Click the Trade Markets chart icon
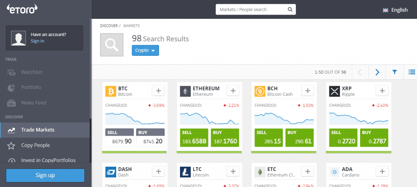 pos(11,130)
